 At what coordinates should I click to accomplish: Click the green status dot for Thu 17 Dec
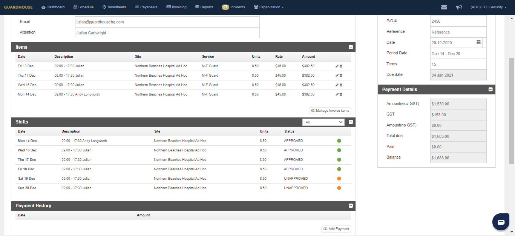point(339,160)
